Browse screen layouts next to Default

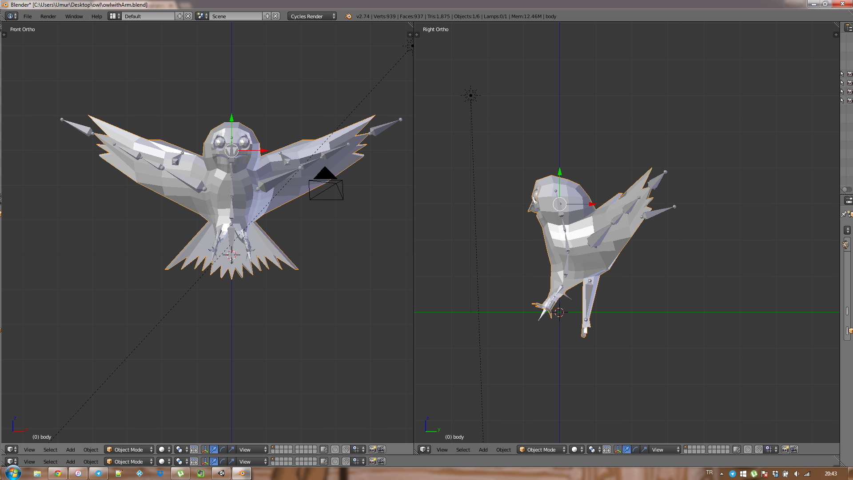(x=115, y=16)
